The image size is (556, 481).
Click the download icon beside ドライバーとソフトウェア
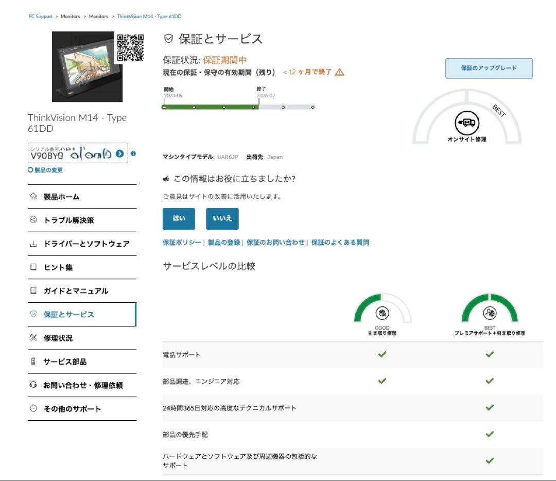pos(34,244)
